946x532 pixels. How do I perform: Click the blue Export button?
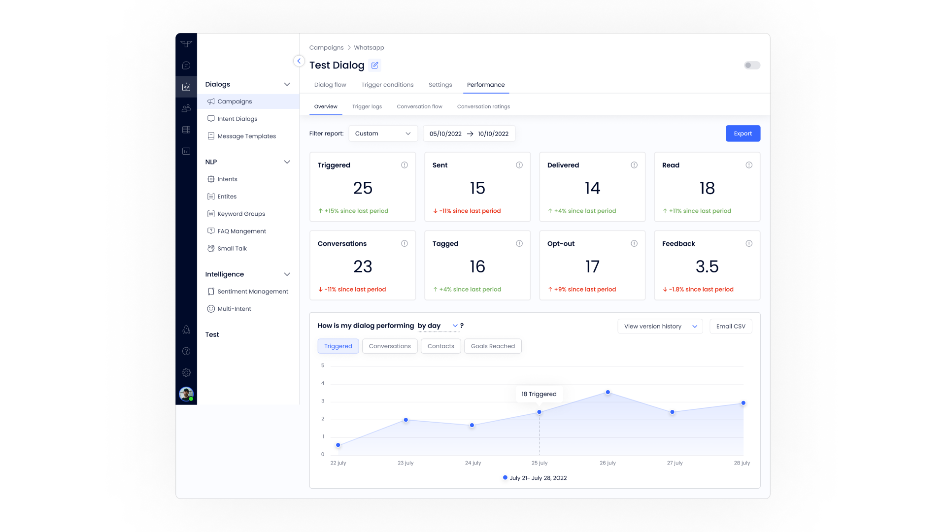point(743,133)
